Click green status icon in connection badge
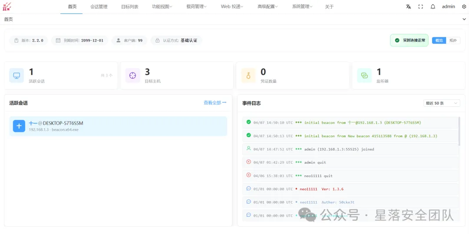469x234 pixels. (x=397, y=40)
